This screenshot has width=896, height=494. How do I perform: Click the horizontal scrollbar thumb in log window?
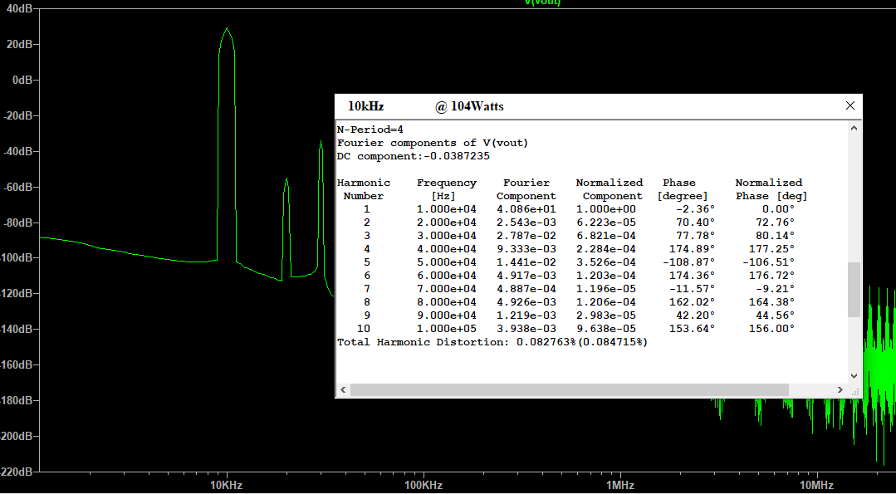(x=569, y=389)
